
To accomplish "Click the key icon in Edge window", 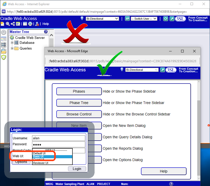I will tap(163, 70).
